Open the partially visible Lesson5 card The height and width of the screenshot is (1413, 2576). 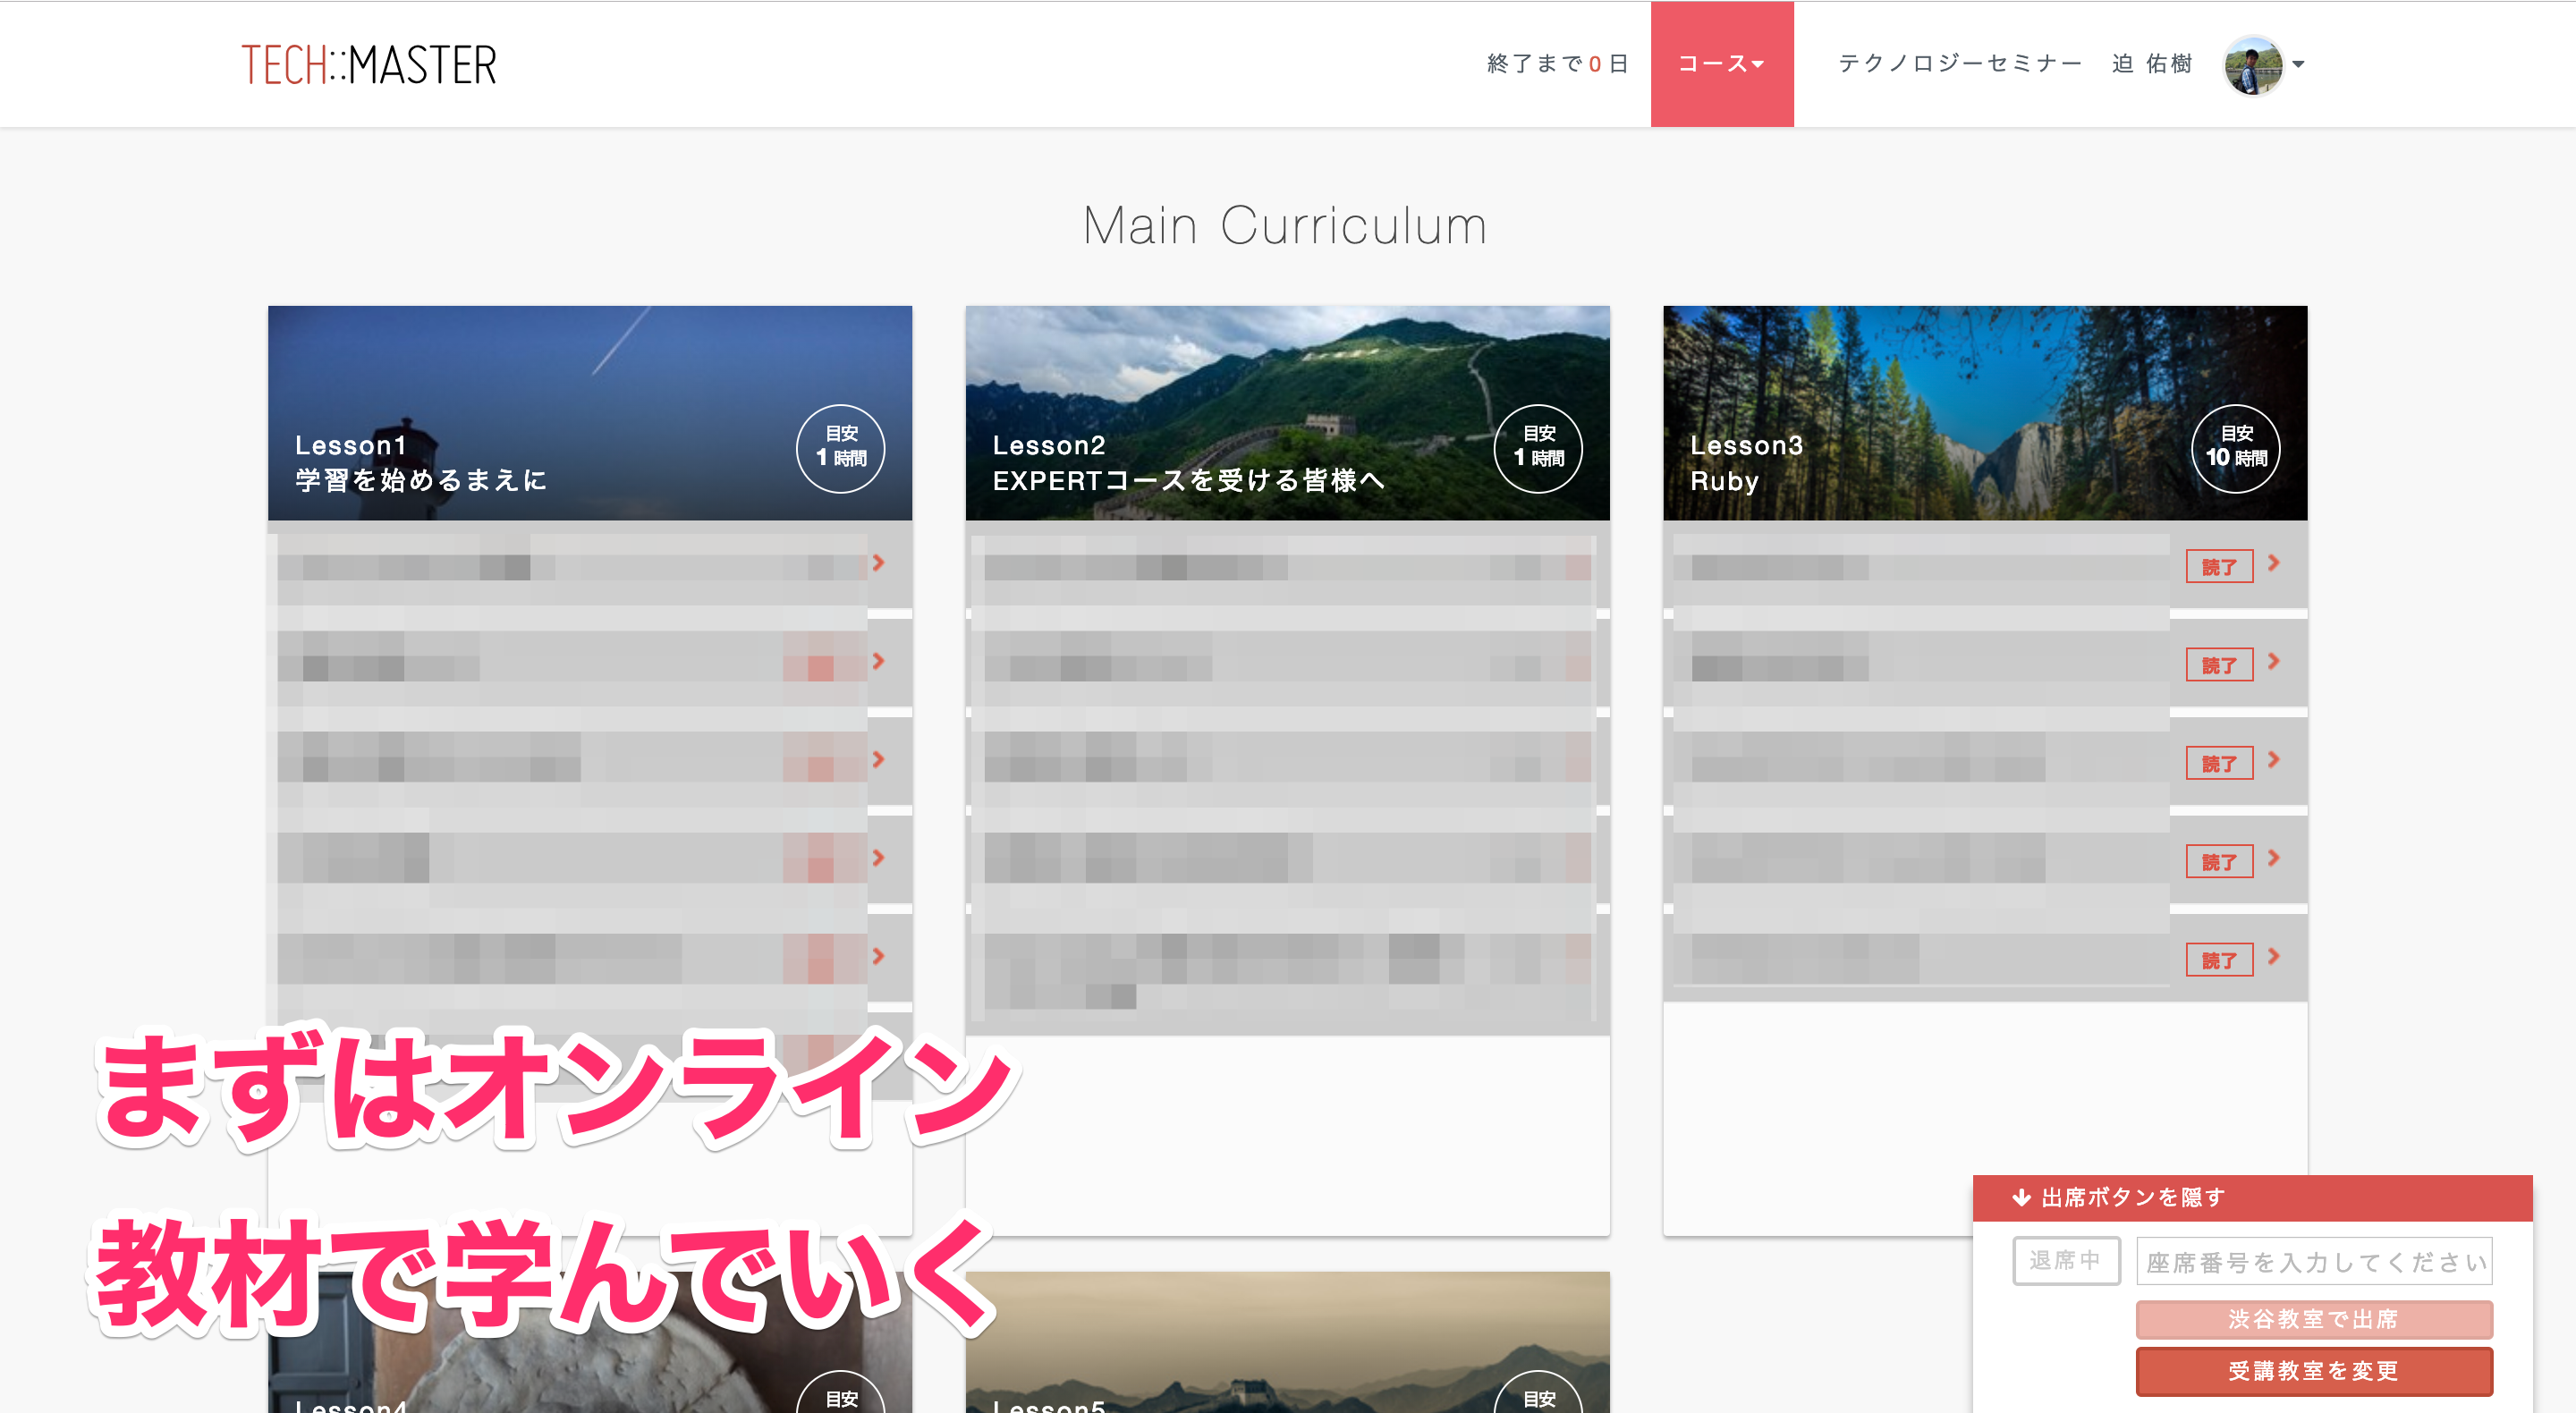1287,1342
